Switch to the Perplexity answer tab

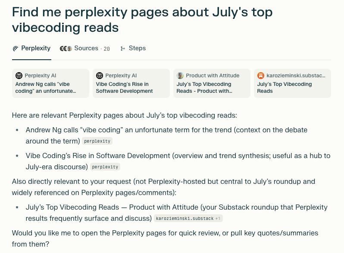coord(31,49)
